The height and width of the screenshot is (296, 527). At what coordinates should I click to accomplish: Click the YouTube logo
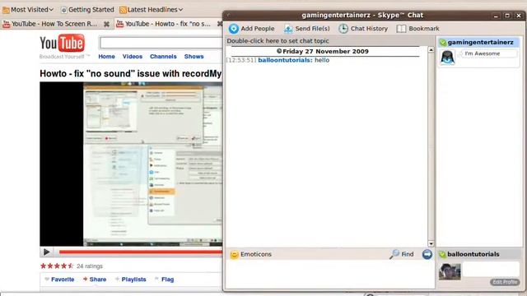[63, 44]
